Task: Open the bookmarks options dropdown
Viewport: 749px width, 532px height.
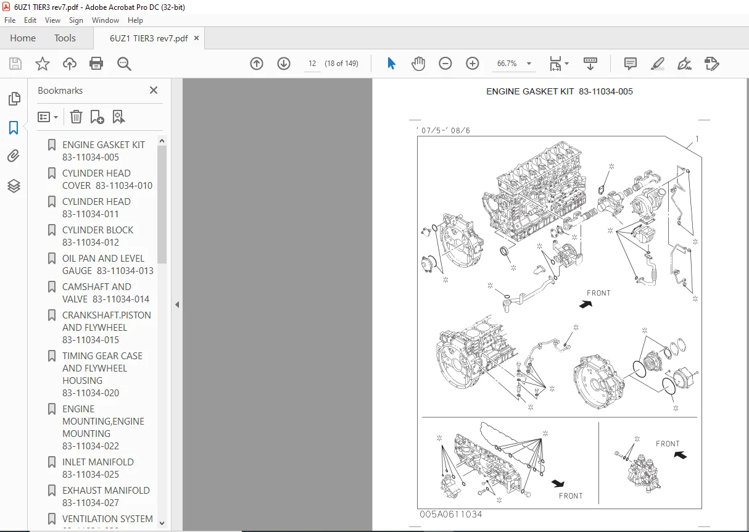Action: pyautogui.click(x=48, y=117)
